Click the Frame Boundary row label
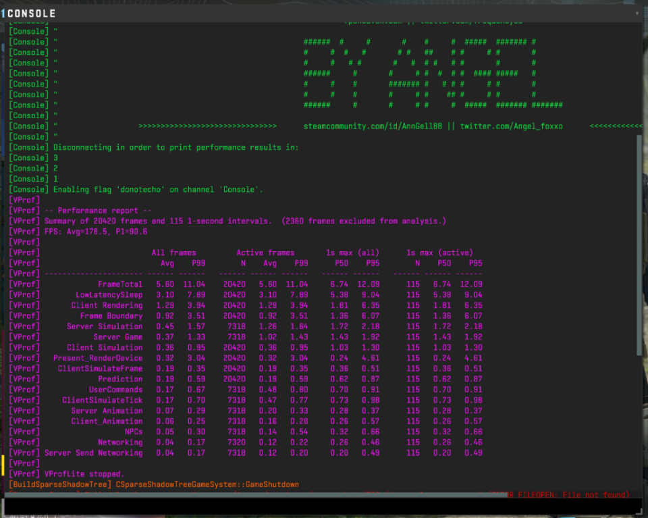The height and width of the screenshot is (518, 648). coord(111,316)
